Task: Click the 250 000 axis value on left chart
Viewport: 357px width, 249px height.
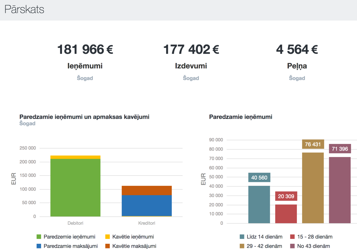Action: tap(27, 148)
